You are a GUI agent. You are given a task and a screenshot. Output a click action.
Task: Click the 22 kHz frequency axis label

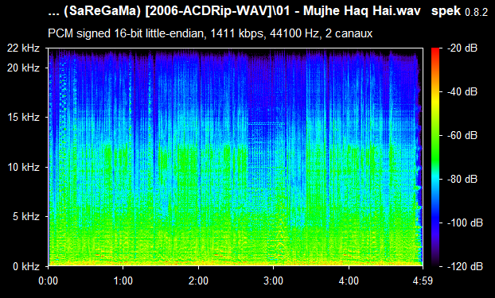tap(24, 48)
